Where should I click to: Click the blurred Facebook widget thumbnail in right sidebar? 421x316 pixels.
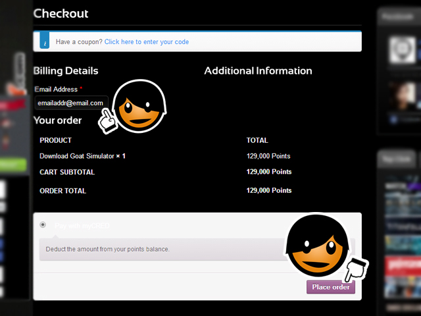tap(400, 50)
